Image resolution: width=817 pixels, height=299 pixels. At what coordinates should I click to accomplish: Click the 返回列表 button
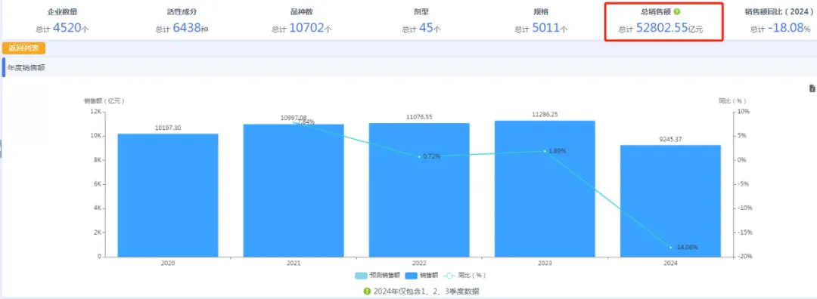[24, 48]
